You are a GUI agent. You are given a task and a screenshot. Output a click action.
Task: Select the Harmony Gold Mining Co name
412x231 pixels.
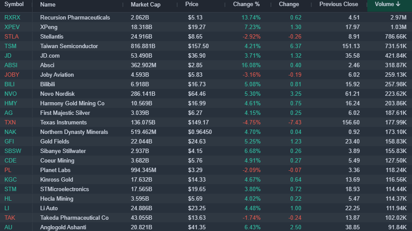tap(72, 103)
